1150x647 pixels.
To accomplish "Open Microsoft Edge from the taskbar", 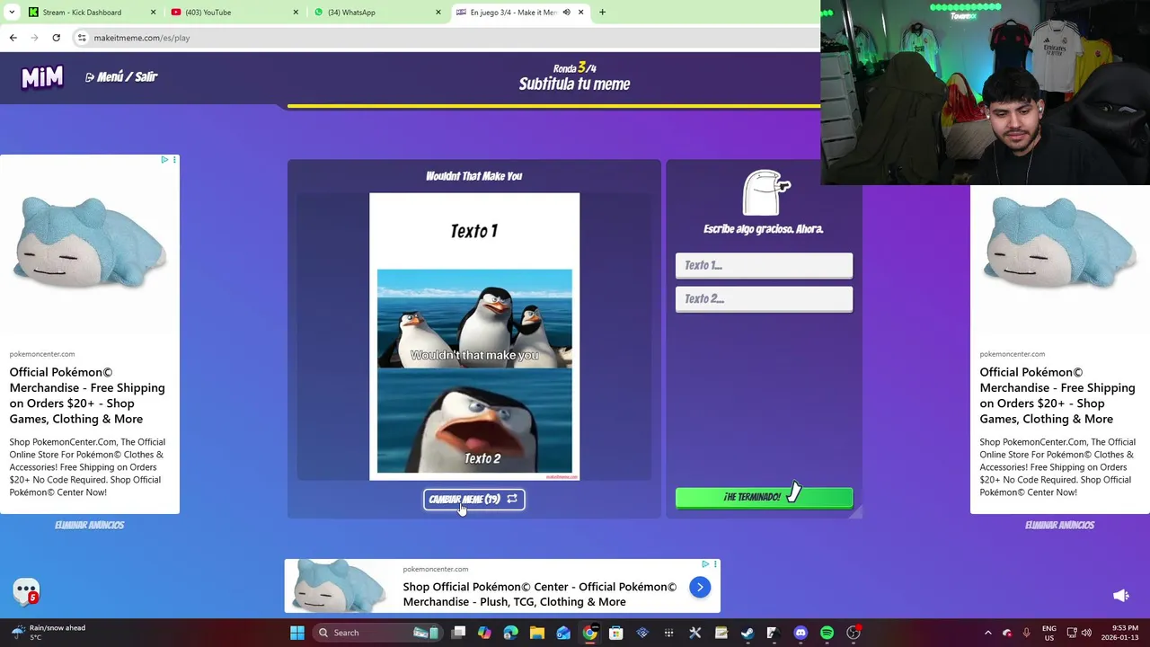I will (x=511, y=633).
